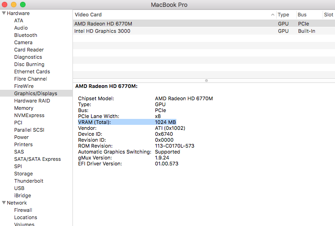Viewport: 335px width, 226px height.
Task: Click the AMD Radeon HD 6770M detail heading
Action: tap(106, 86)
